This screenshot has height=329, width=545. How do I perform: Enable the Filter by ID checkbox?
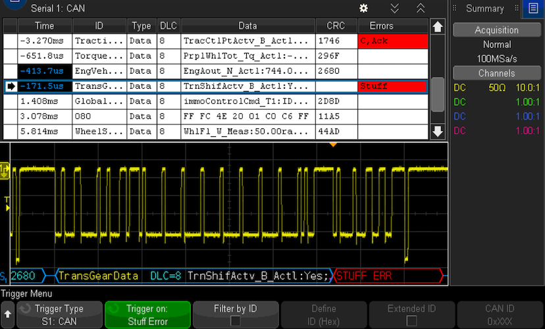click(235, 321)
